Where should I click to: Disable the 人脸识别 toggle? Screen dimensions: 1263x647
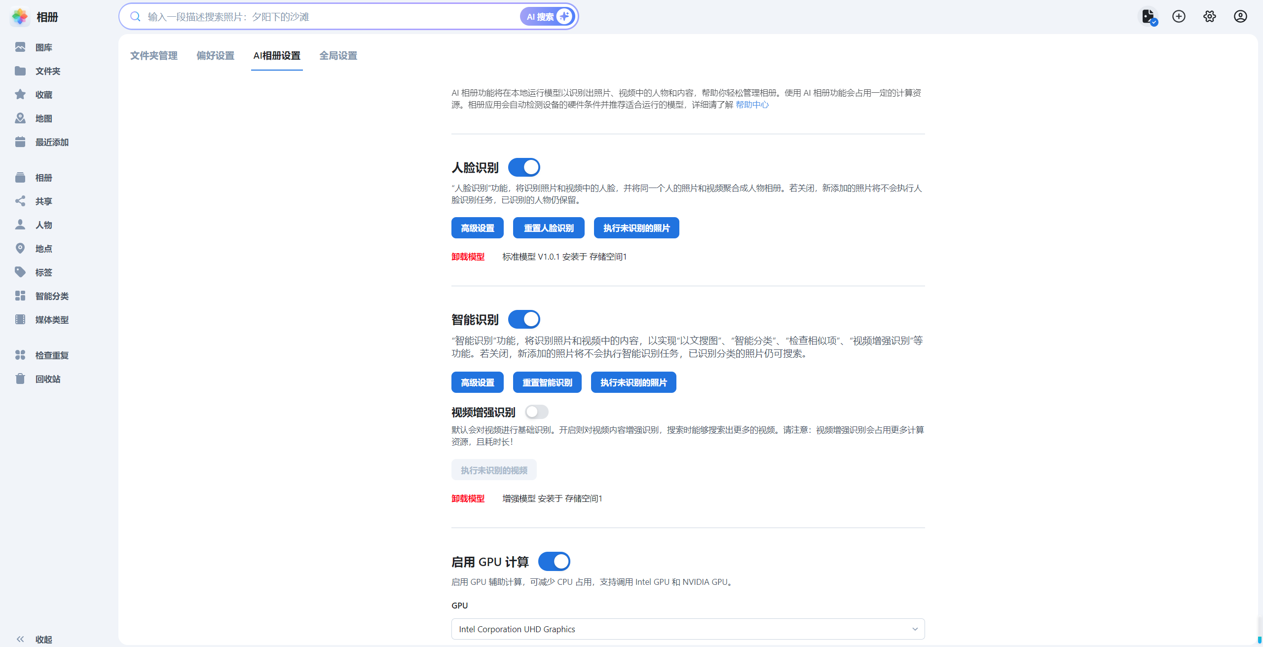[524, 167]
